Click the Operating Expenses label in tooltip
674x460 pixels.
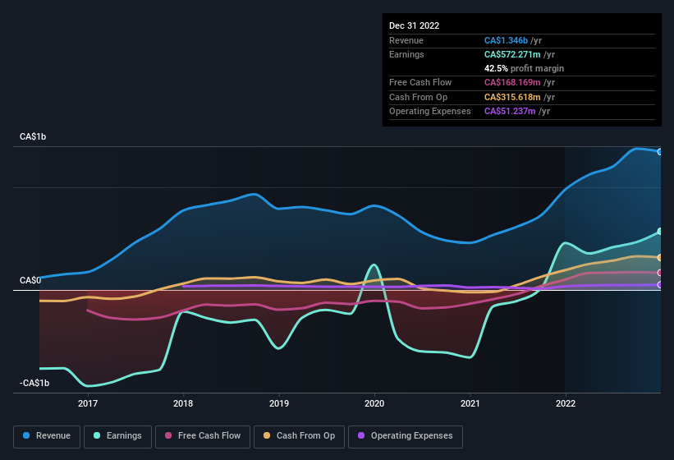pos(430,112)
